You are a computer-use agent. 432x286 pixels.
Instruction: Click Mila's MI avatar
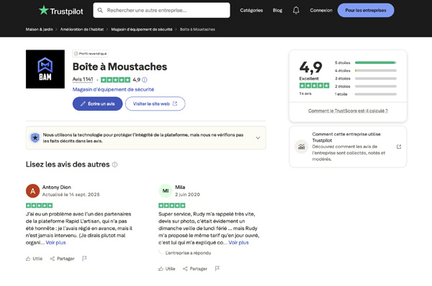click(166, 191)
